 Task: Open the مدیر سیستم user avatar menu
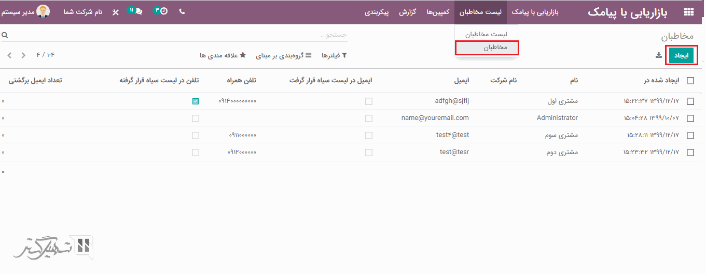pos(25,11)
